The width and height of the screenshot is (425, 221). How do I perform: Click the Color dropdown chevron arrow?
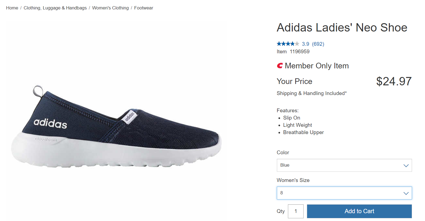[406, 166]
